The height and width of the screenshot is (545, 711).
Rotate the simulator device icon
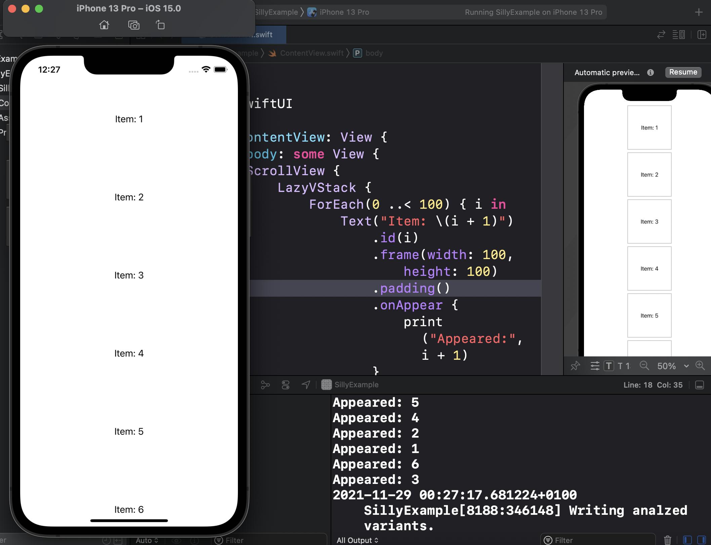pos(161,25)
